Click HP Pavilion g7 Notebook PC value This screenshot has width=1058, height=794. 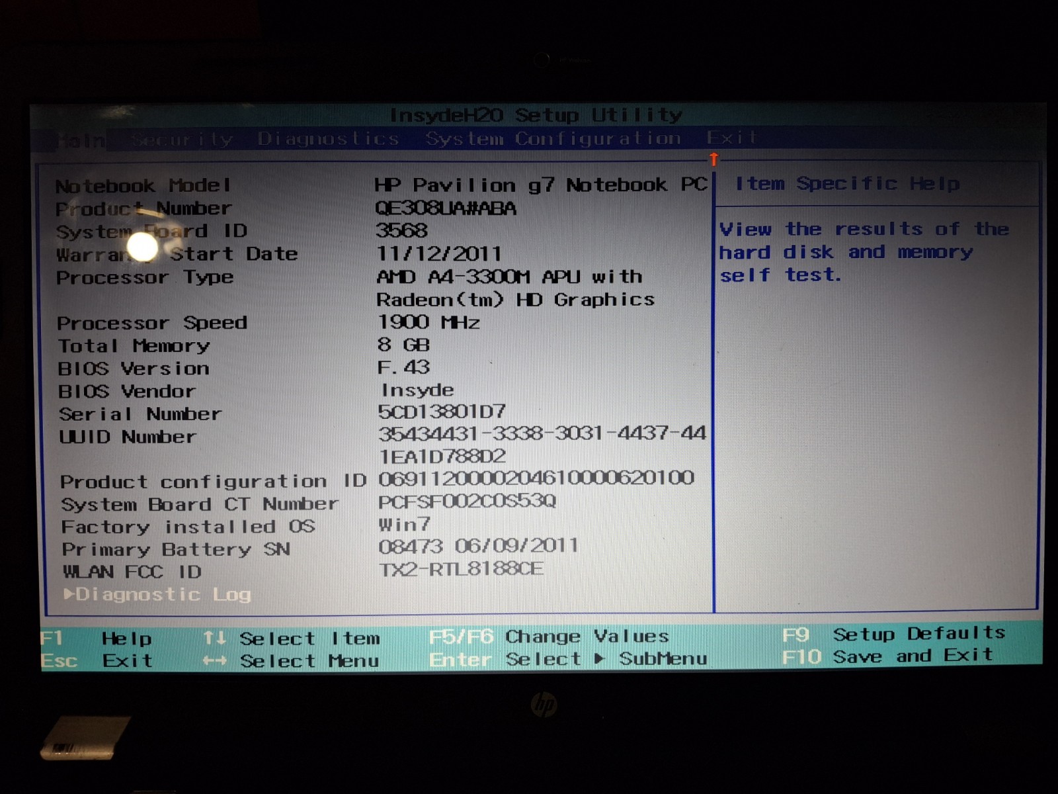pyautogui.click(x=540, y=185)
